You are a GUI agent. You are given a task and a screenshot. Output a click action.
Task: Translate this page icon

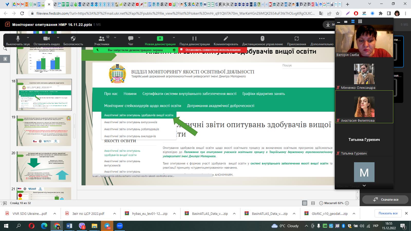(321, 13)
